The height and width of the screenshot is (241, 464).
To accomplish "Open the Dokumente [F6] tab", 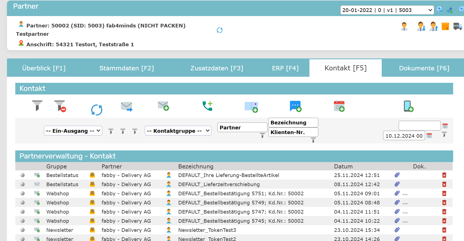I will (424, 68).
